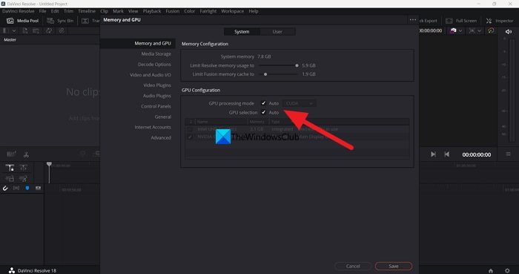Uncheck GPU selection Auto checkbox
Image resolution: width=519 pixels, height=274 pixels.
(x=263, y=112)
